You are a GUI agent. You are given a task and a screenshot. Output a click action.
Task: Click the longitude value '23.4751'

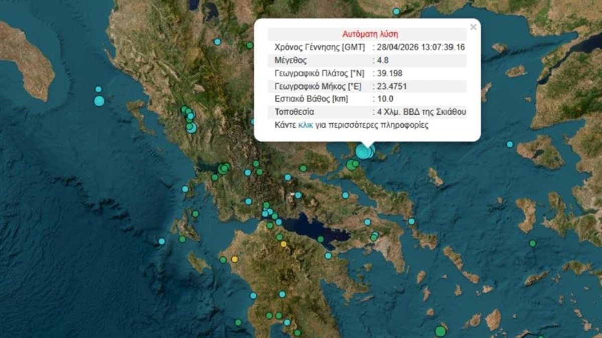[x=392, y=86]
